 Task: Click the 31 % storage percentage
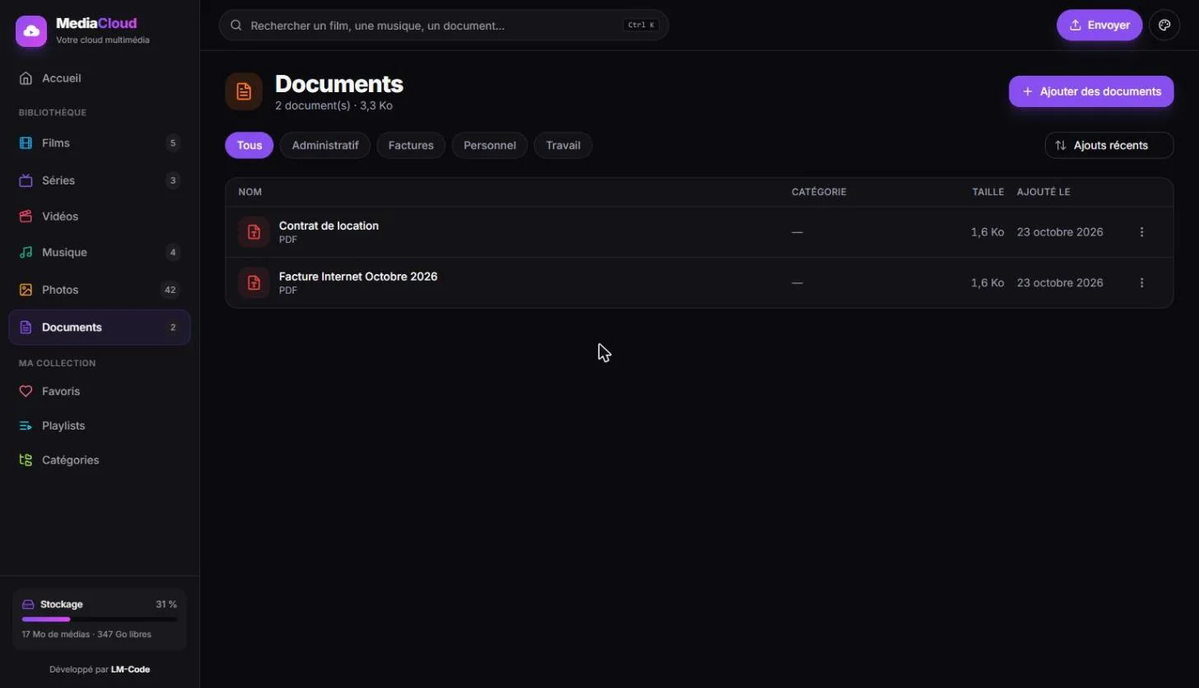pyautogui.click(x=166, y=604)
